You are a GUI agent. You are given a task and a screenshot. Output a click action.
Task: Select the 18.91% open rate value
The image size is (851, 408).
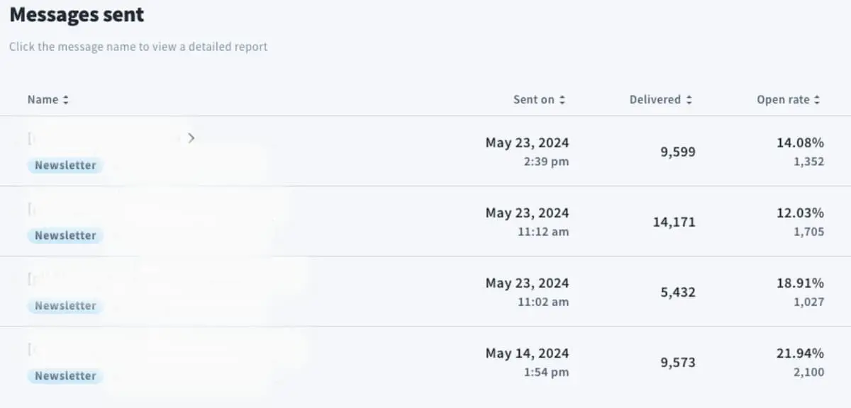click(800, 283)
